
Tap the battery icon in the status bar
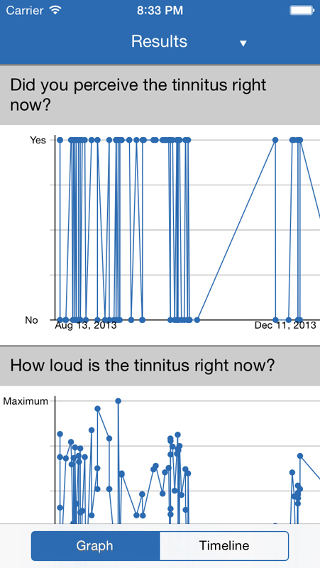pos(301,11)
